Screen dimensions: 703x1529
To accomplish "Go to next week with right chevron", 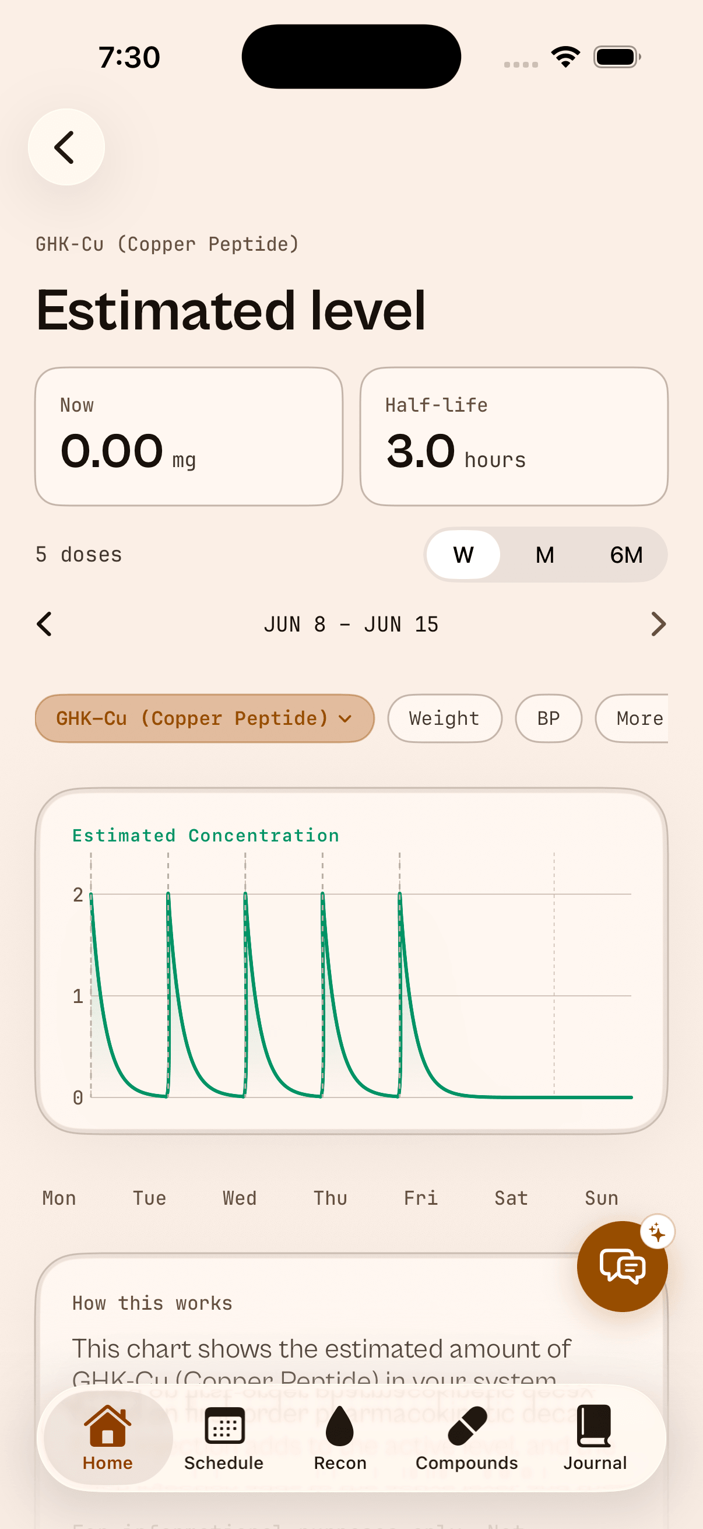I will 658,625.
